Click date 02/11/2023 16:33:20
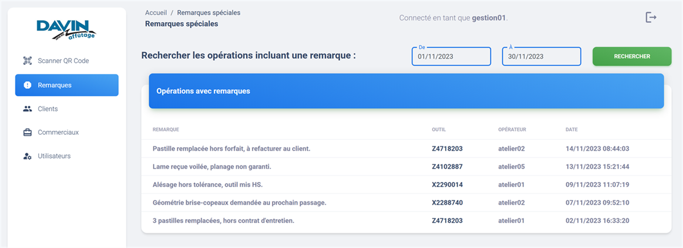The height and width of the screenshot is (248, 683). [597, 221]
